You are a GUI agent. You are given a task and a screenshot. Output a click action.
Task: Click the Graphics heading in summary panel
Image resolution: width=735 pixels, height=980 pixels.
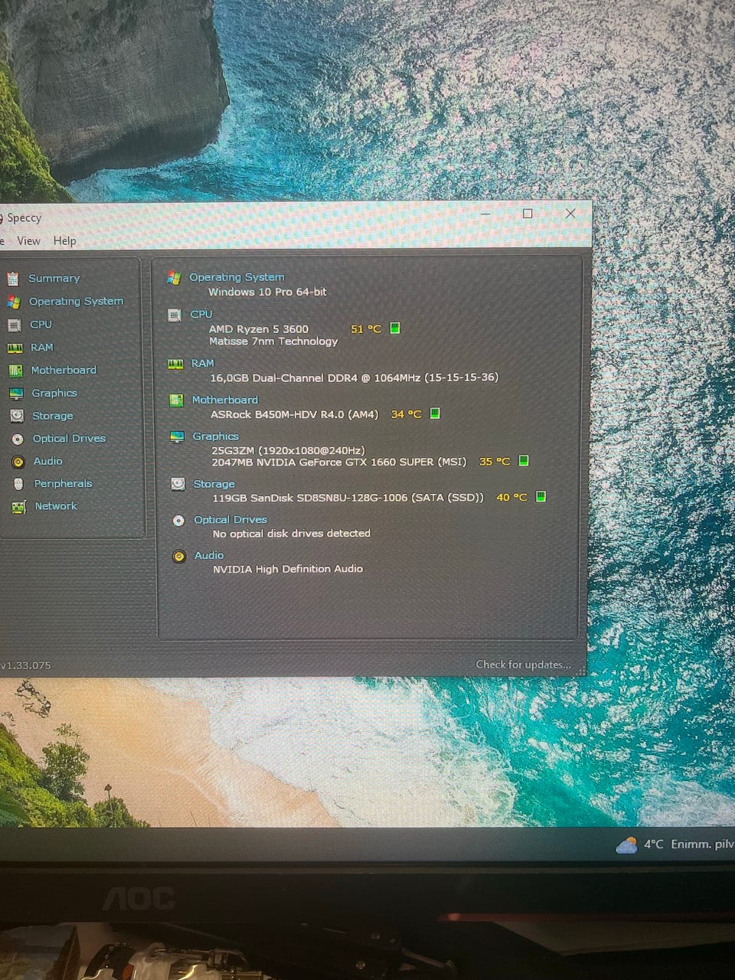coord(215,436)
